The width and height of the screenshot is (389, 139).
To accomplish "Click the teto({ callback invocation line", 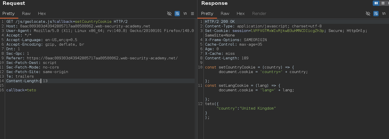I will click(x=212, y=104).
